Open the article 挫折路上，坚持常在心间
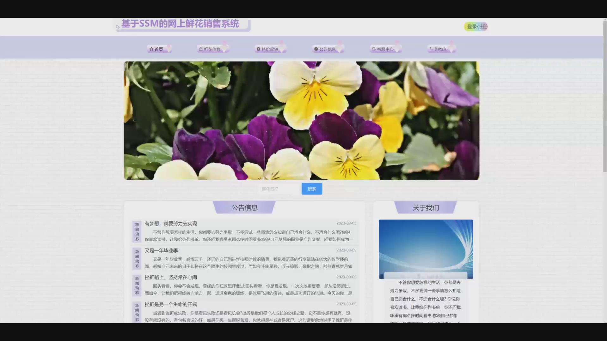 click(x=171, y=277)
